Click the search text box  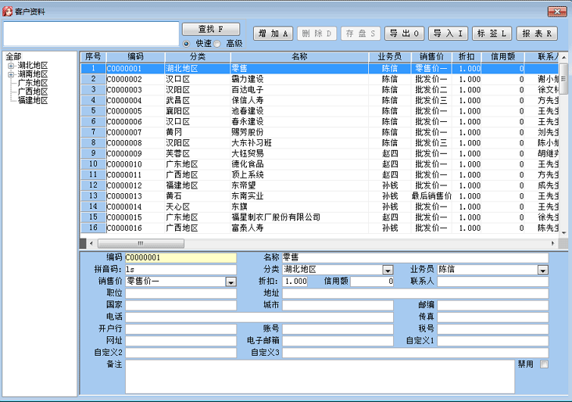[91, 34]
